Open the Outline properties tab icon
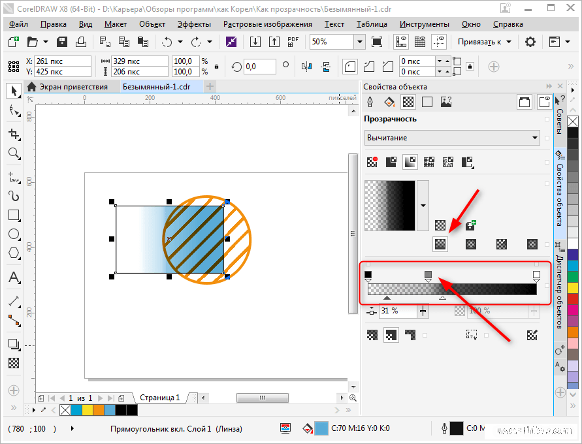This screenshot has width=582, height=444. 370,102
